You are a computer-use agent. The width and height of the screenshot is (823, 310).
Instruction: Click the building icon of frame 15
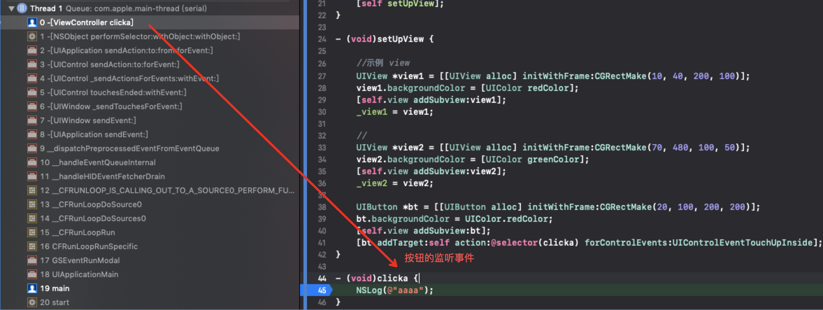pyautogui.click(x=32, y=232)
